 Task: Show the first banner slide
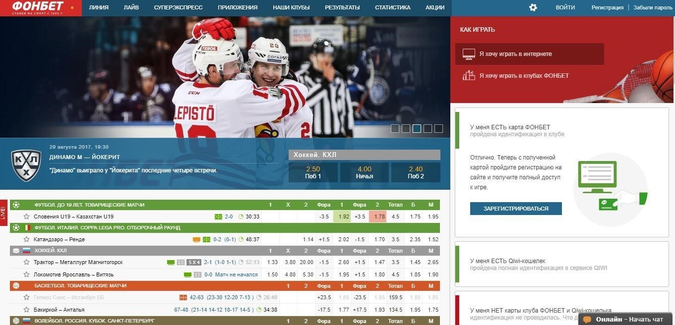(x=395, y=129)
